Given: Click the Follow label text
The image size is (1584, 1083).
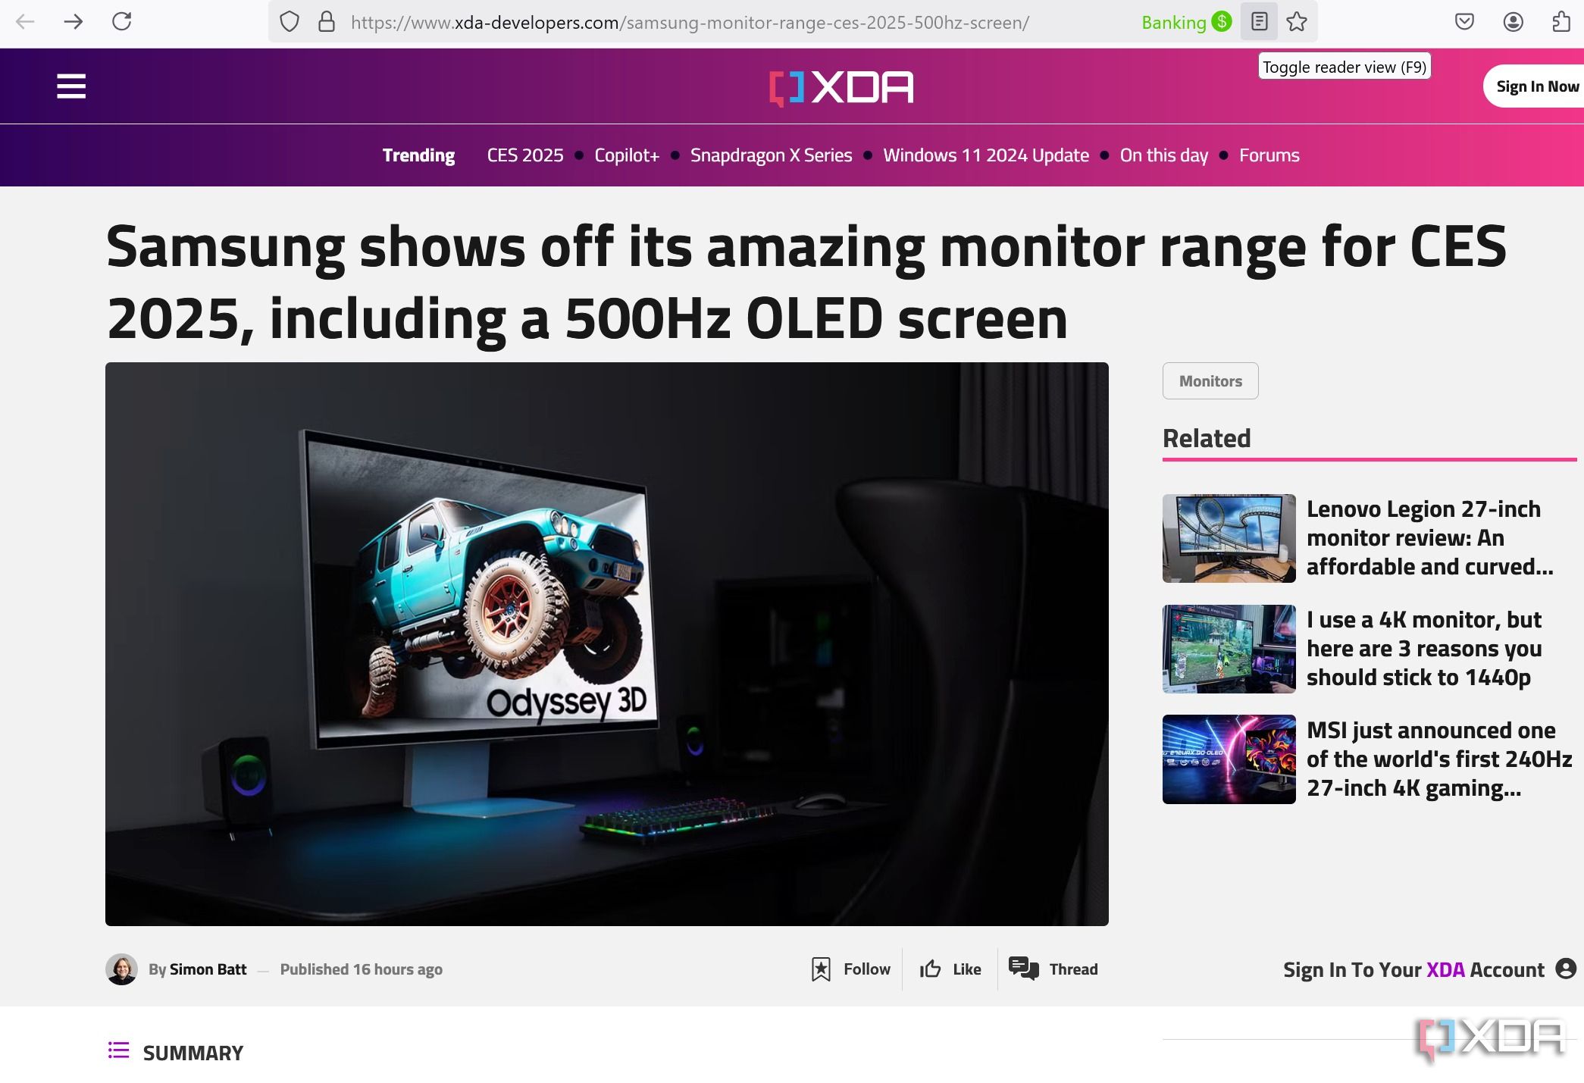Looking at the screenshot, I should click(x=867, y=969).
